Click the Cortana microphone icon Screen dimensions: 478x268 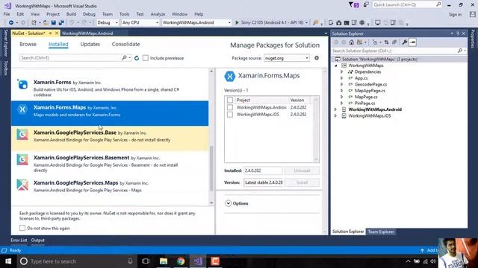[130, 261]
